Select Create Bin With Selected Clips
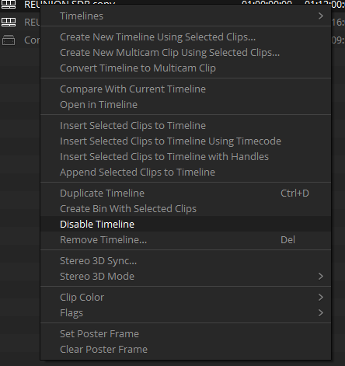The width and height of the screenshot is (345, 366). [186, 209]
